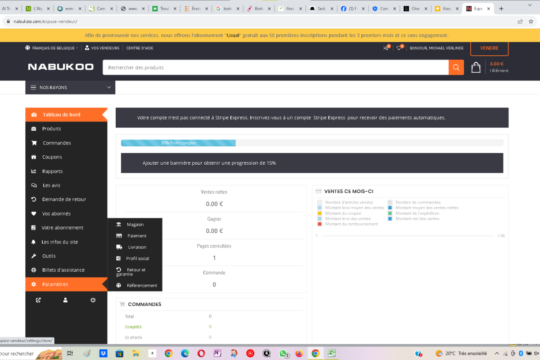This screenshot has width=540, height=360.
Task: Click the orange search magnifier button
Action: [456, 67]
